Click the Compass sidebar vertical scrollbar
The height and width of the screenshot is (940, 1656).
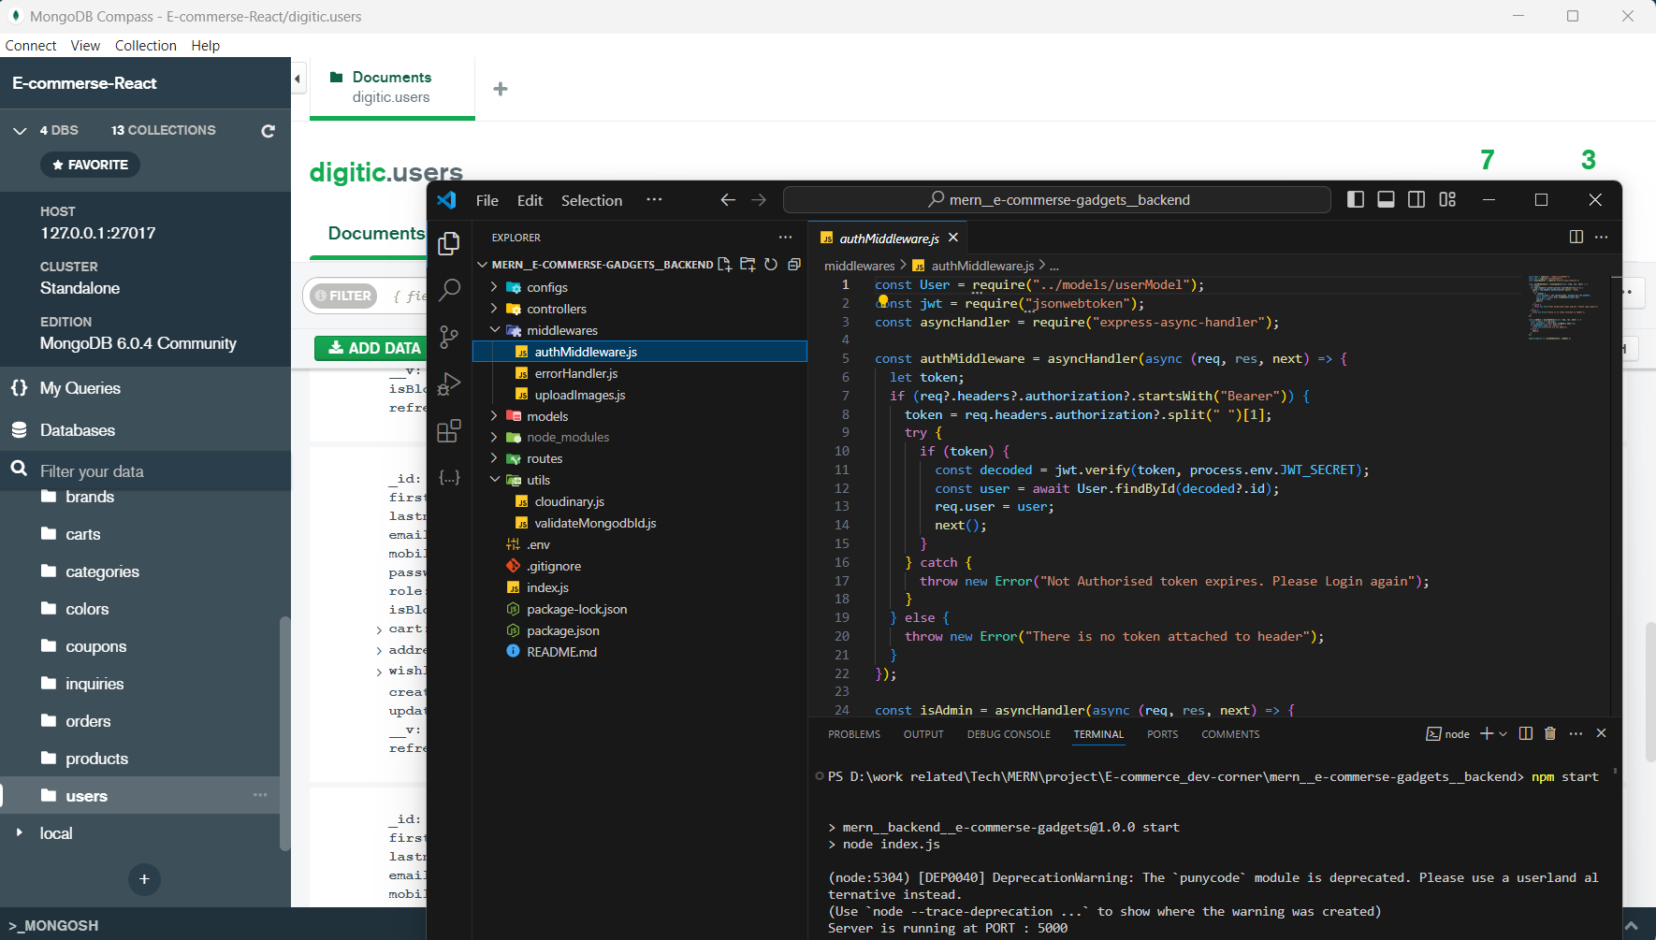tap(284, 733)
